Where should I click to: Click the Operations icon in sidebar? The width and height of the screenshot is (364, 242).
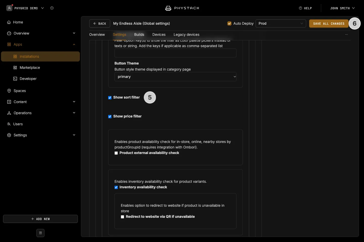tap(9, 113)
